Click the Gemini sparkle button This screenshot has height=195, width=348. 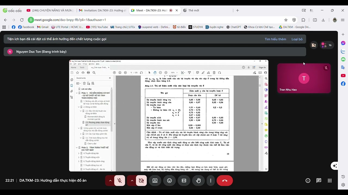(x=335, y=166)
